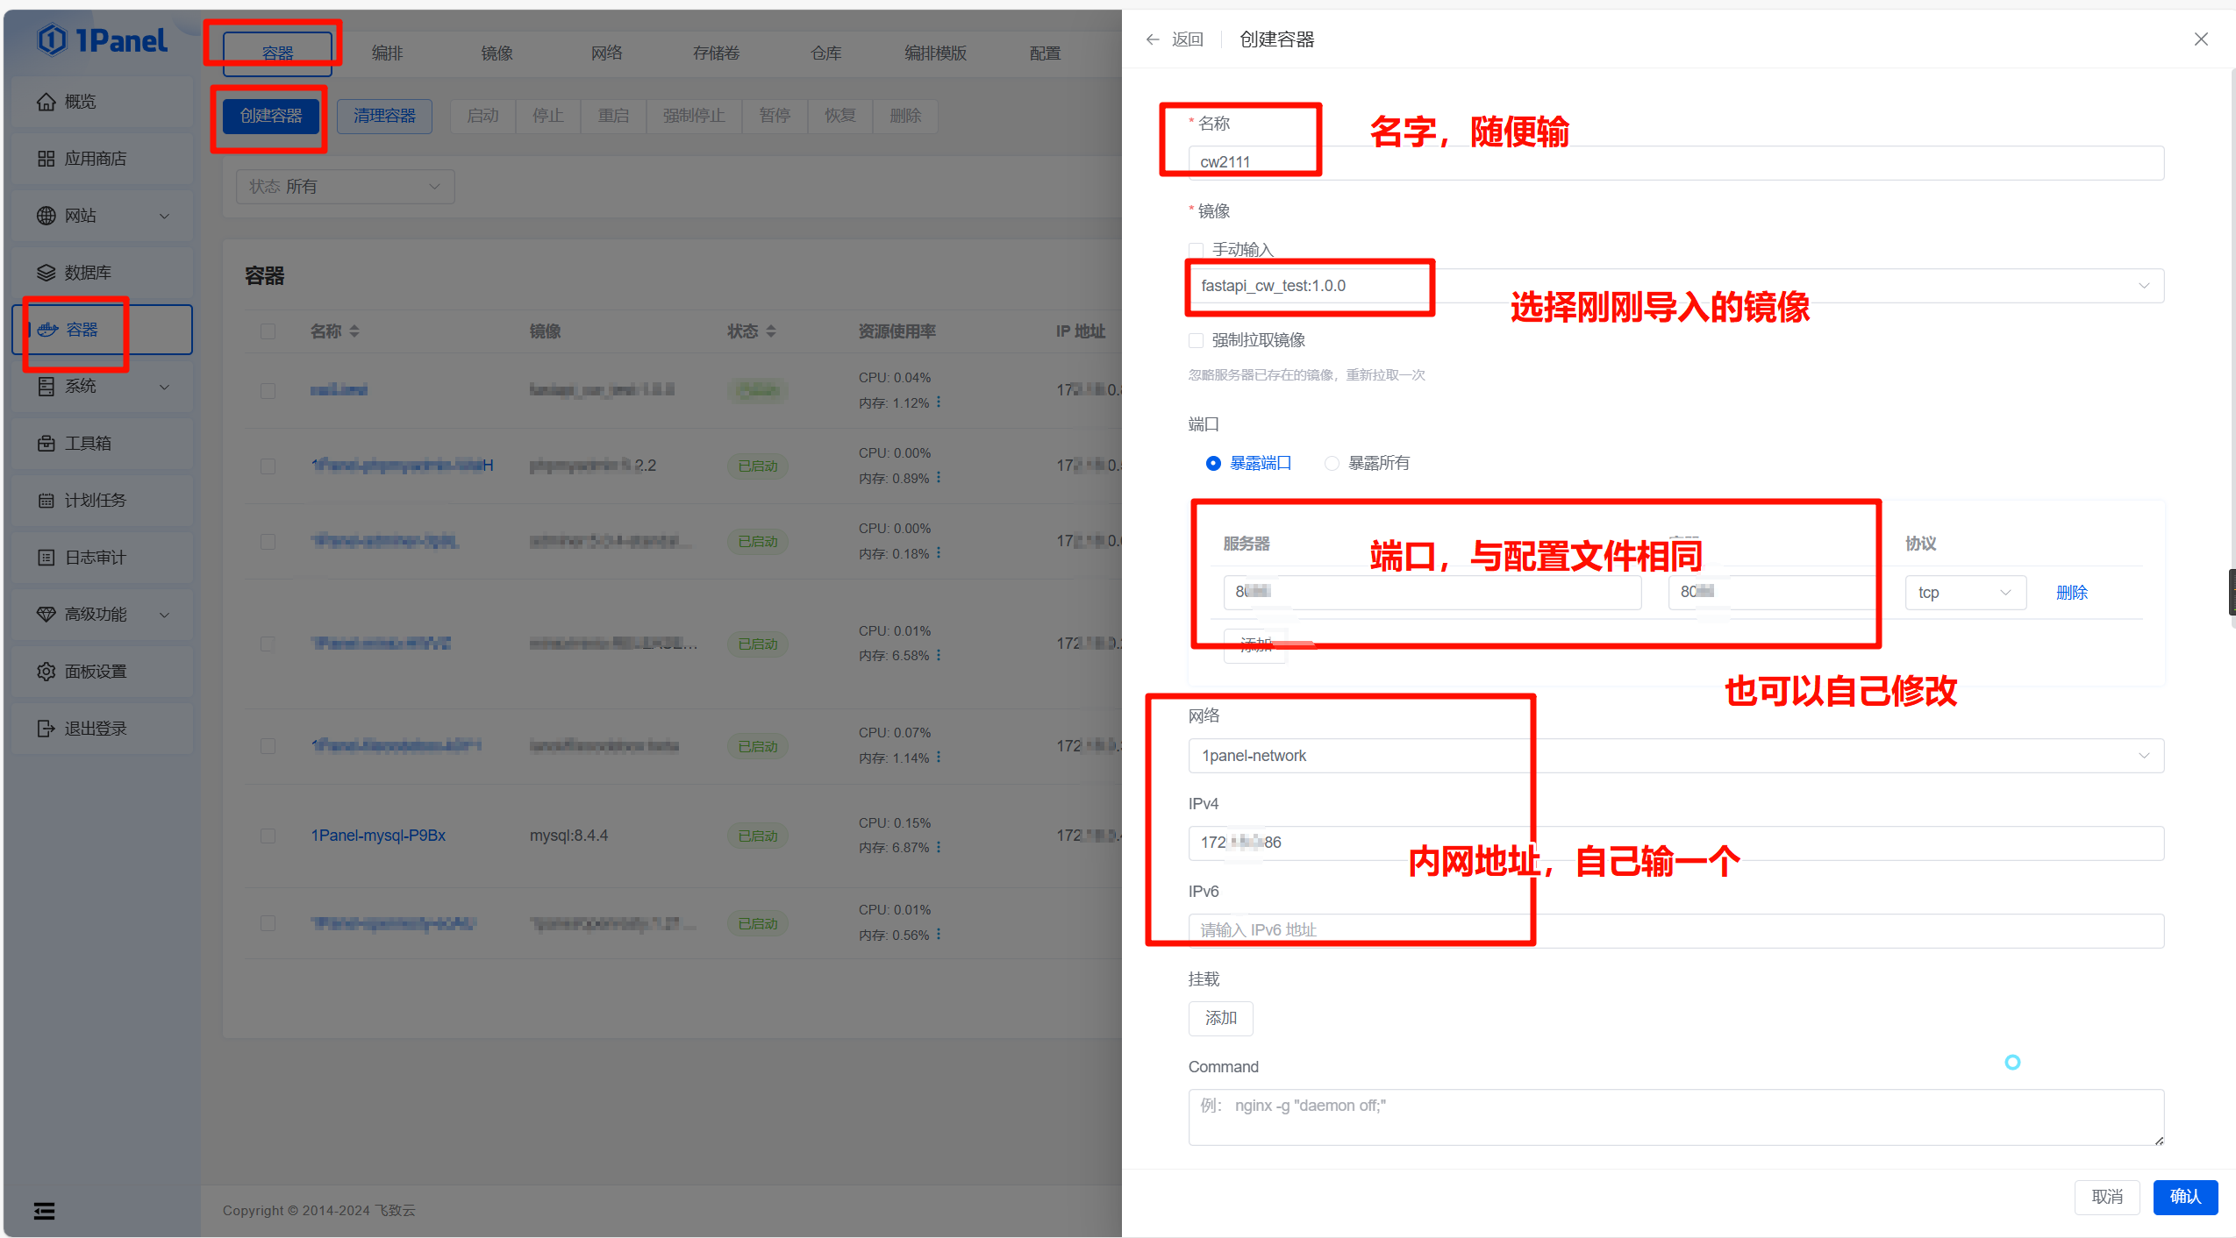Click back arrow next to 返回

1153,39
